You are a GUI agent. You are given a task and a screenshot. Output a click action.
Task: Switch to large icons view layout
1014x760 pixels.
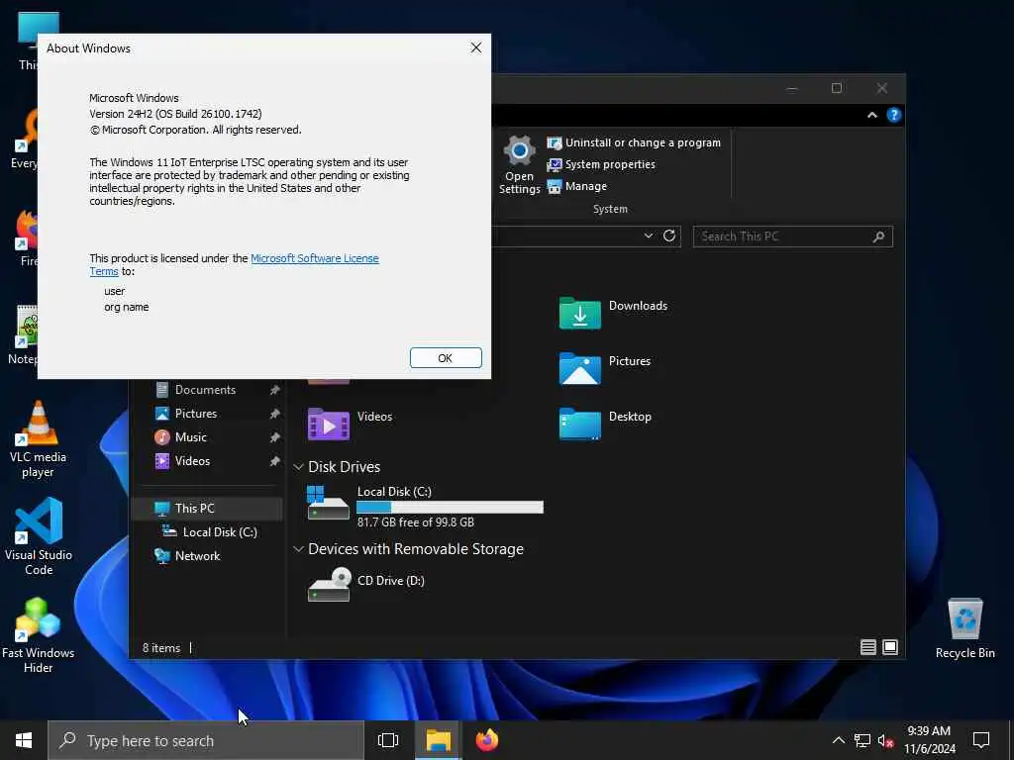coord(890,647)
